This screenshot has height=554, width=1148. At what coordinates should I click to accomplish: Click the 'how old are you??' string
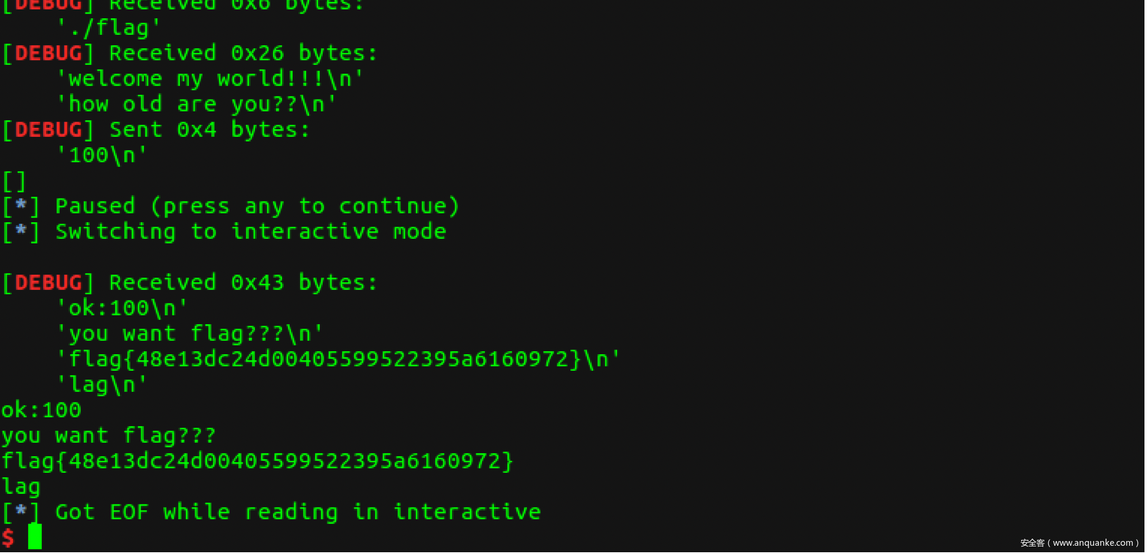pyautogui.click(x=196, y=104)
